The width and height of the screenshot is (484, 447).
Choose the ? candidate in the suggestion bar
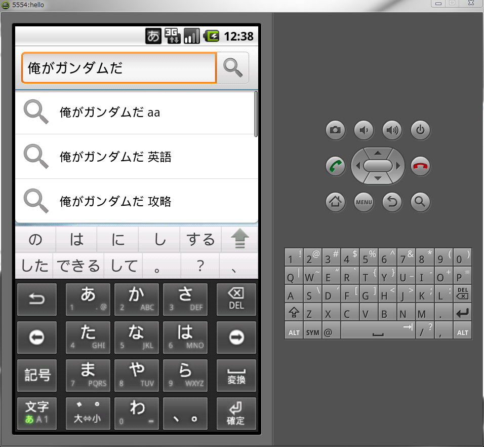pos(200,266)
